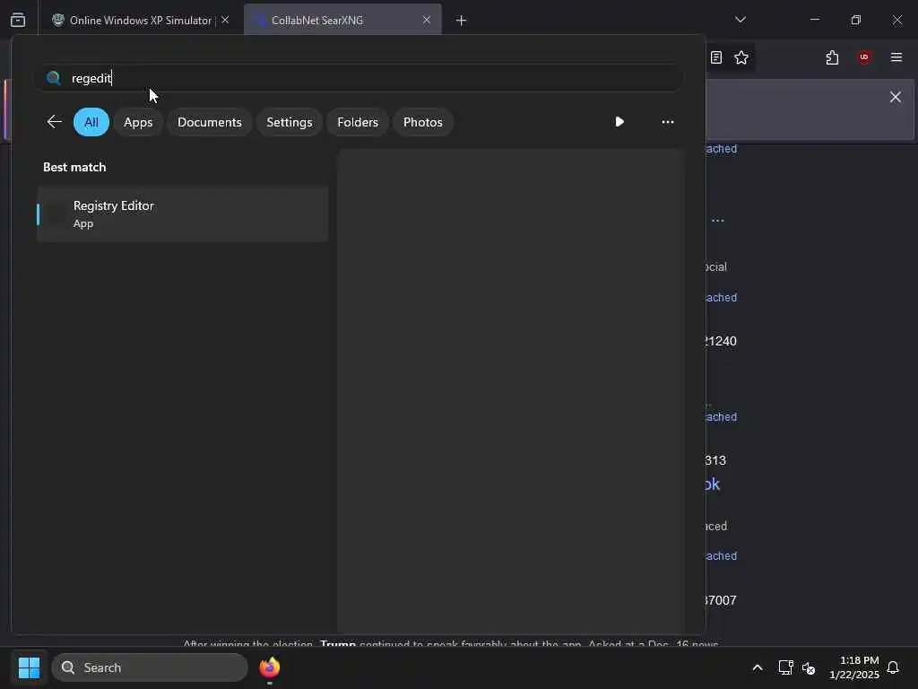
Task: Switch to the Online Windows XP Simulator tab
Action: click(141, 20)
